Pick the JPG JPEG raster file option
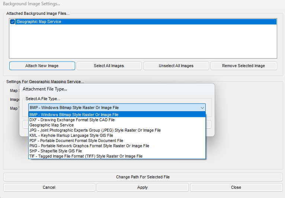The image size is (285, 198). coord(117,130)
